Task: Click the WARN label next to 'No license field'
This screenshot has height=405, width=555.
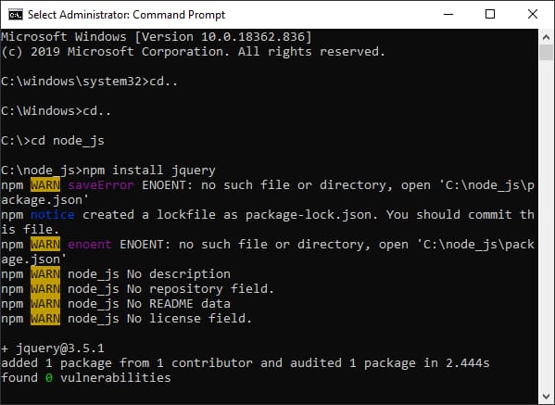Action: (x=45, y=318)
